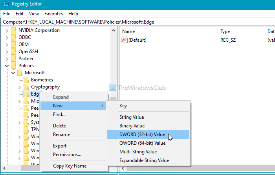Choose Export in the context menu
This screenshot has width=275, height=175.
point(73,146)
